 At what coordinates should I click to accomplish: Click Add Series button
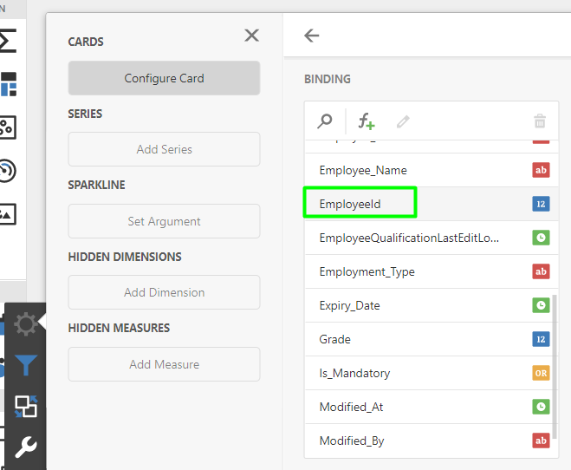(164, 149)
